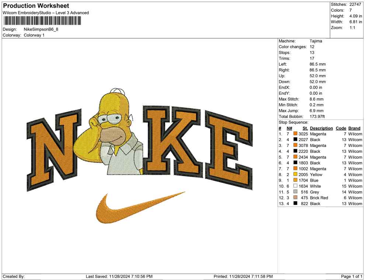Click the St. column header
Image resolution: width=365 pixels, height=280 pixels.
pyautogui.click(x=305, y=128)
